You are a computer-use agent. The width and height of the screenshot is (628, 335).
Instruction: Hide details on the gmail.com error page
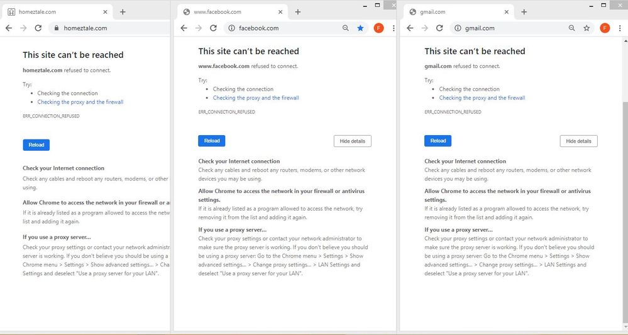(578, 141)
